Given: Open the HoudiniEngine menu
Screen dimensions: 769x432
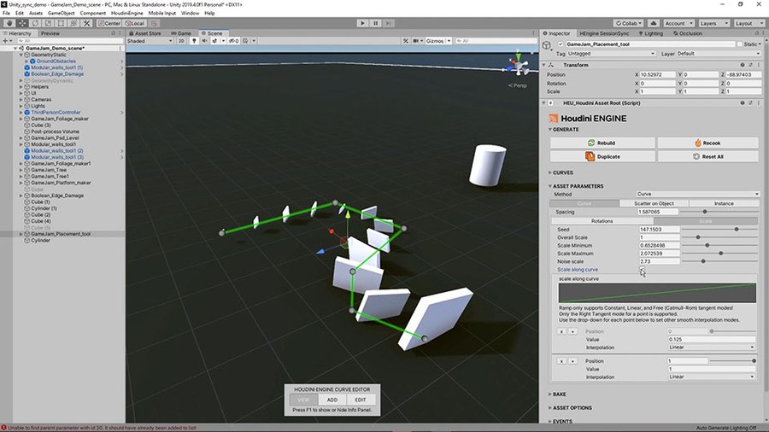Looking at the screenshot, I should (x=127, y=13).
